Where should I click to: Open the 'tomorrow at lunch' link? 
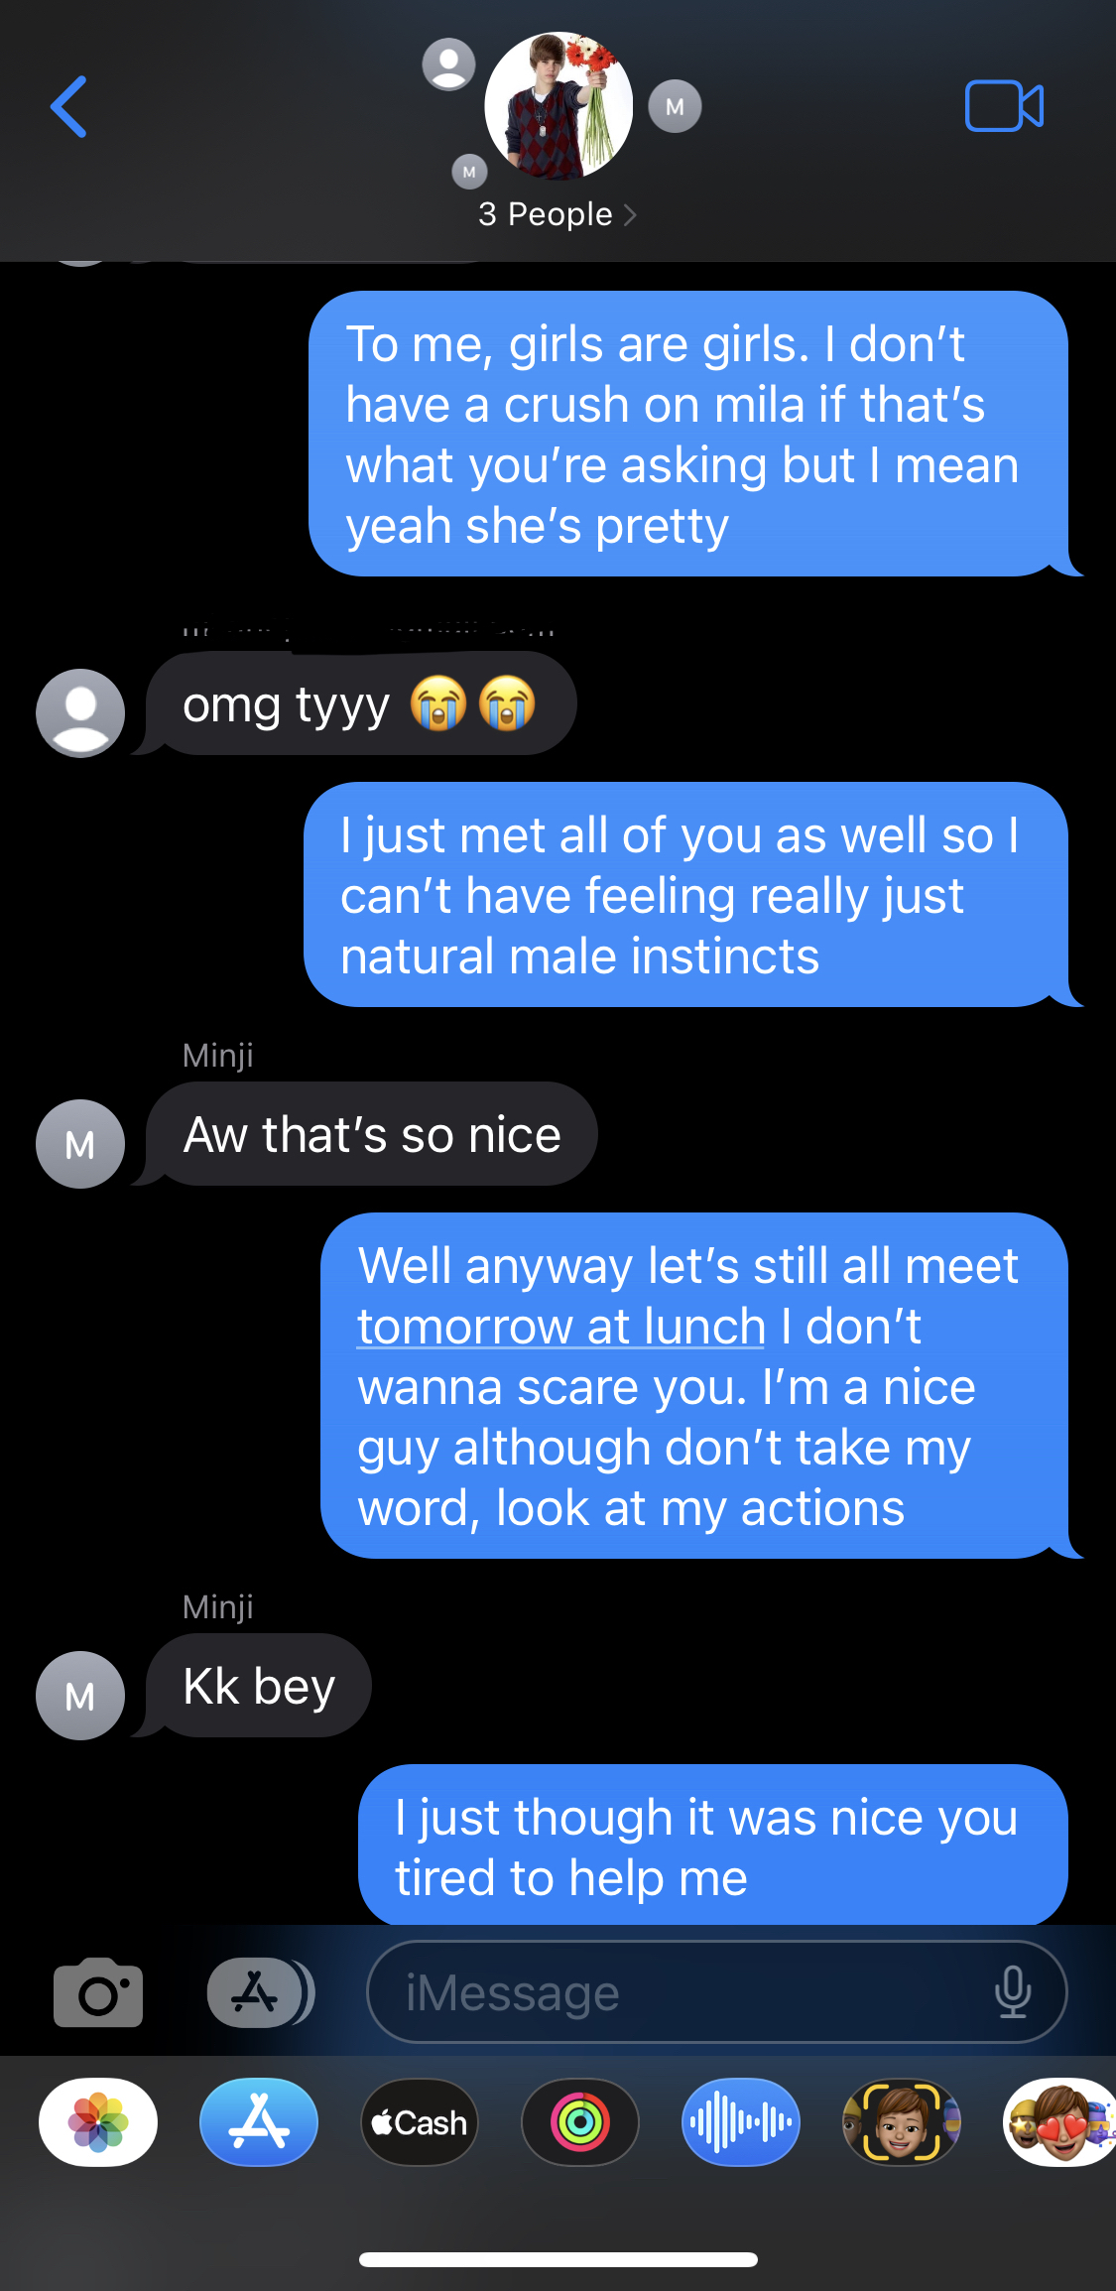561,1327
